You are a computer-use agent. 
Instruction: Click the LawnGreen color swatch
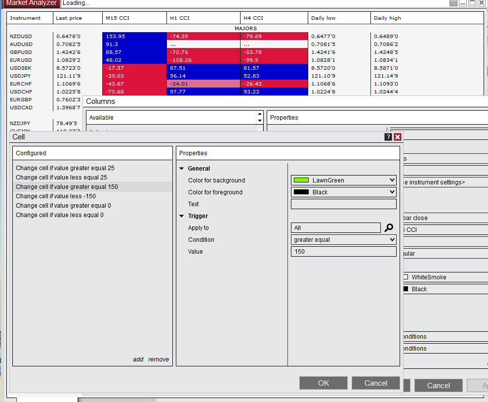(301, 180)
